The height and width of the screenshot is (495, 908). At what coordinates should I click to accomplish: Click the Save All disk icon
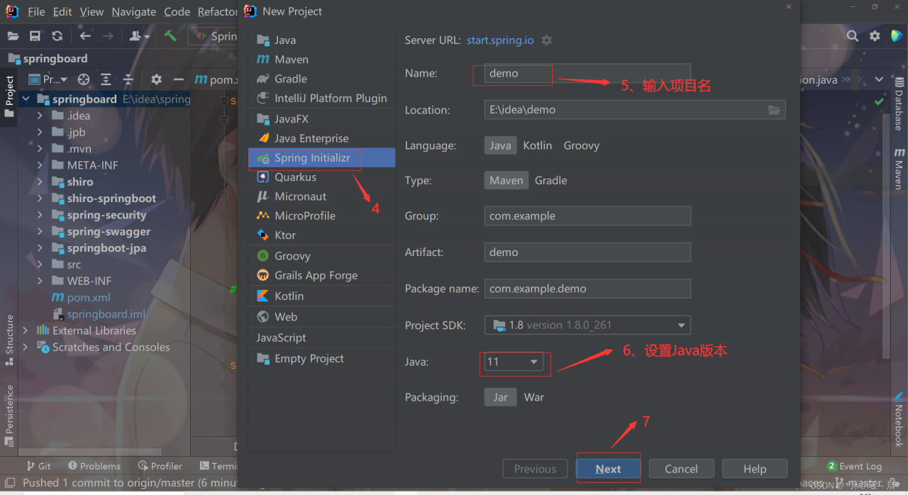tap(35, 36)
